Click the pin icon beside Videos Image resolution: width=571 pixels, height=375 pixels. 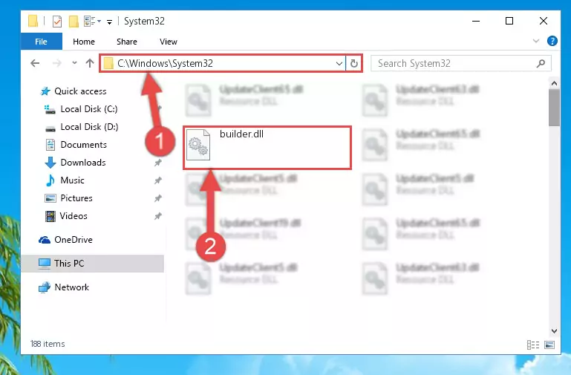tap(157, 216)
